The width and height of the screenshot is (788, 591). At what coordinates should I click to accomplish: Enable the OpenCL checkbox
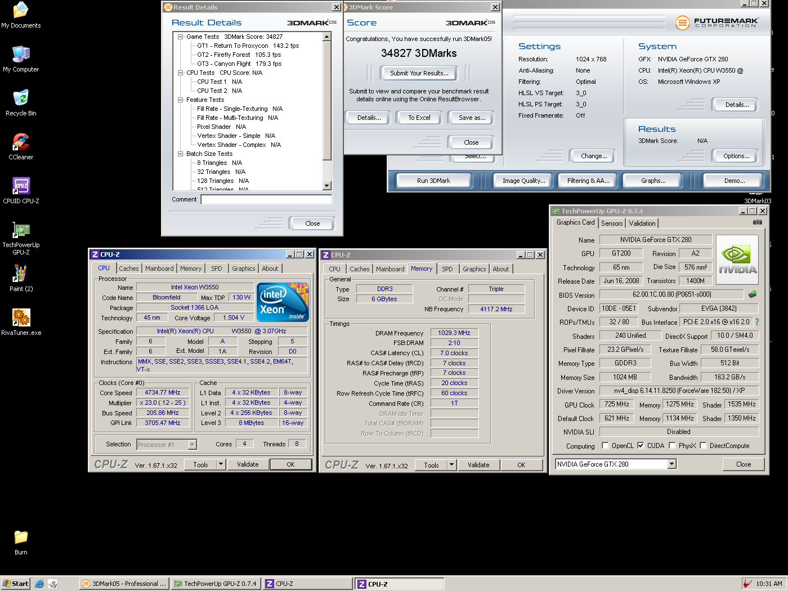click(x=605, y=445)
